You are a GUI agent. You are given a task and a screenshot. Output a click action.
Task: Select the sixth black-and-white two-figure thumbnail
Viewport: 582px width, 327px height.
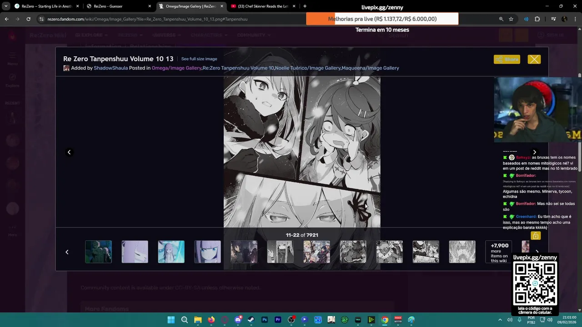(x=280, y=252)
